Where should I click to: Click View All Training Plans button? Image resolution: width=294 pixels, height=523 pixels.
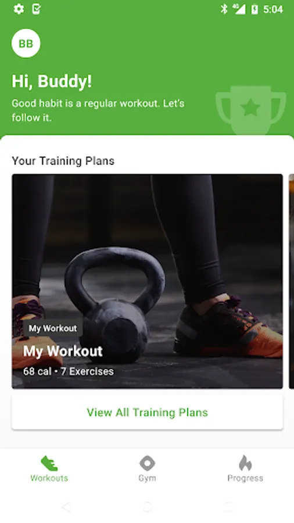147,412
